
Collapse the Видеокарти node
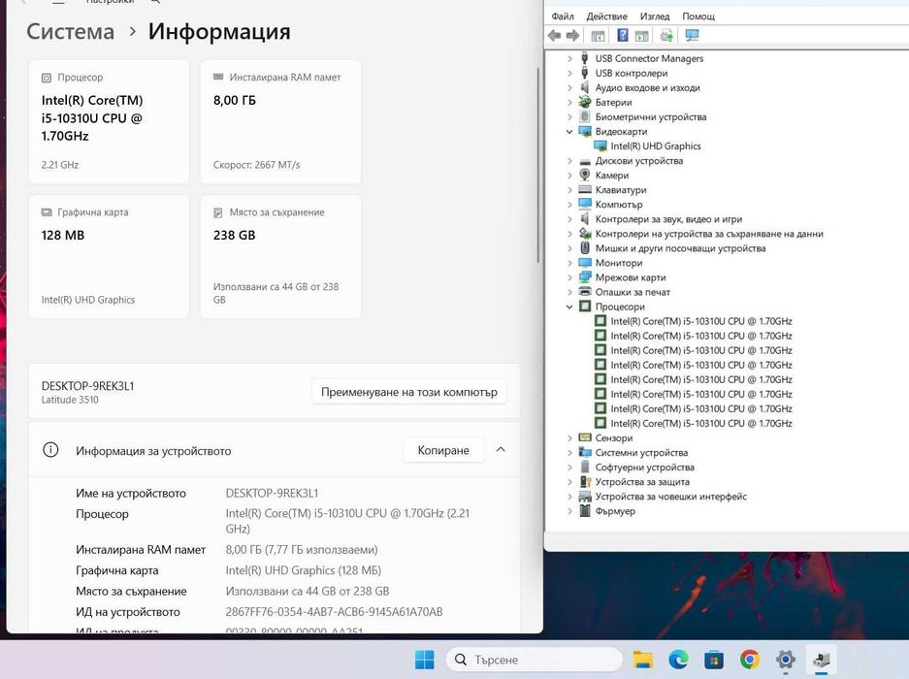[569, 132]
